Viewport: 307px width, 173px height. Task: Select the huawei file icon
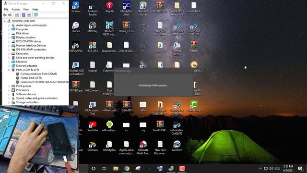pyautogui.click(x=93, y=67)
